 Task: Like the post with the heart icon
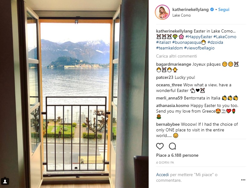click(160, 146)
